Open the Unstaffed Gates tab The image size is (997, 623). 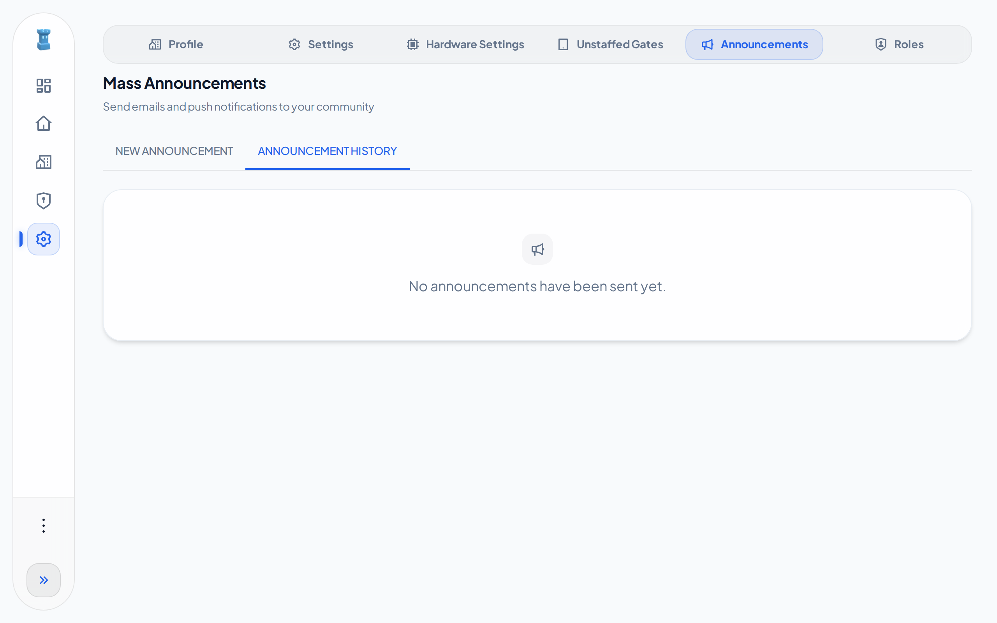point(610,44)
